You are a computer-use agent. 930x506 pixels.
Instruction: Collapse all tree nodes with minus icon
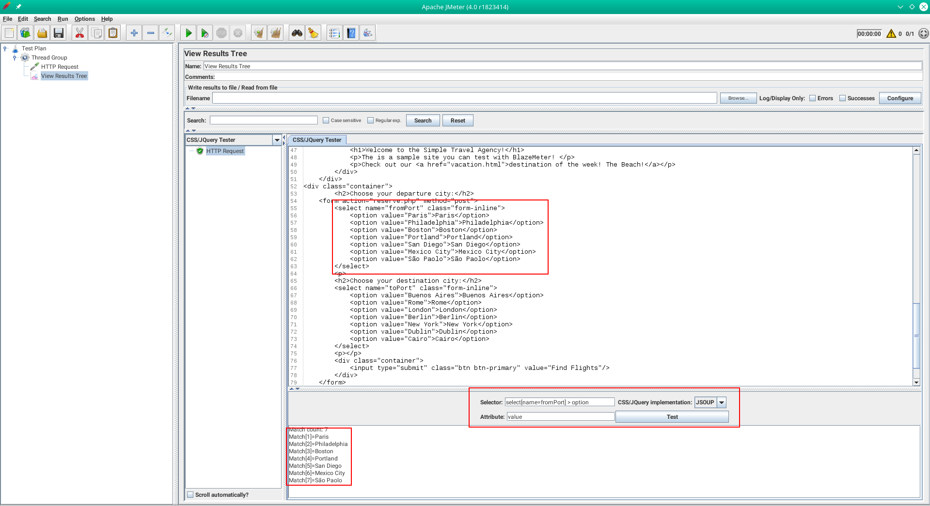coord(151,33)
